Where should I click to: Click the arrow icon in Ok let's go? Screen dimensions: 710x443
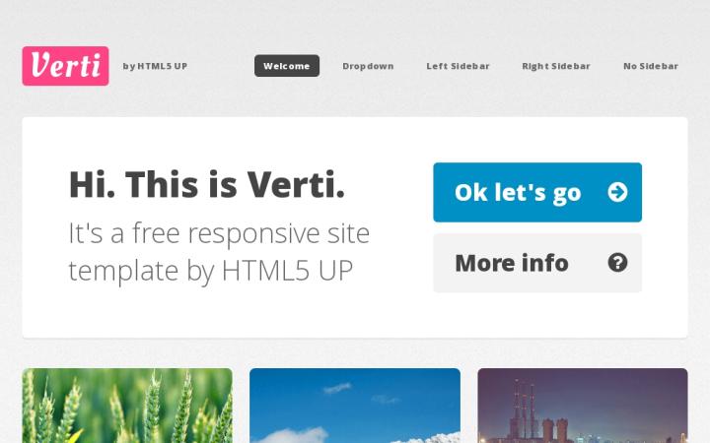coord(617,192)
